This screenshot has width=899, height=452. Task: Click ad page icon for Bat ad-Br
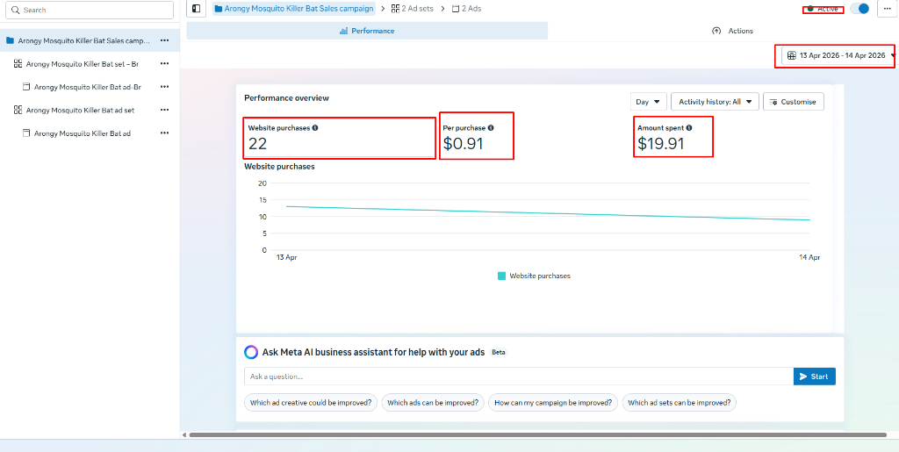[x=25, y=87]
